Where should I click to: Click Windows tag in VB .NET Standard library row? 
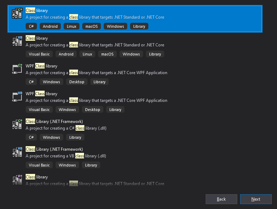[x=131, y=54]
